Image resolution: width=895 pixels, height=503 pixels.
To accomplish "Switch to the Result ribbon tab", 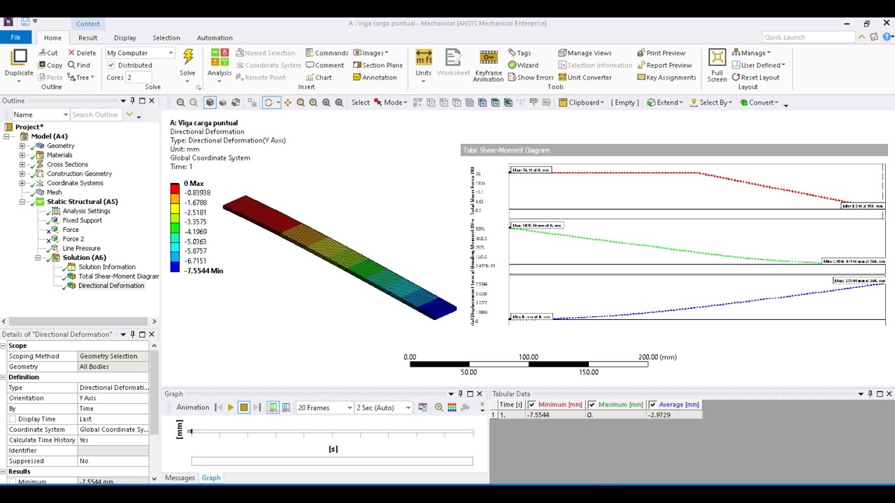I will click(x=88, y=38).
